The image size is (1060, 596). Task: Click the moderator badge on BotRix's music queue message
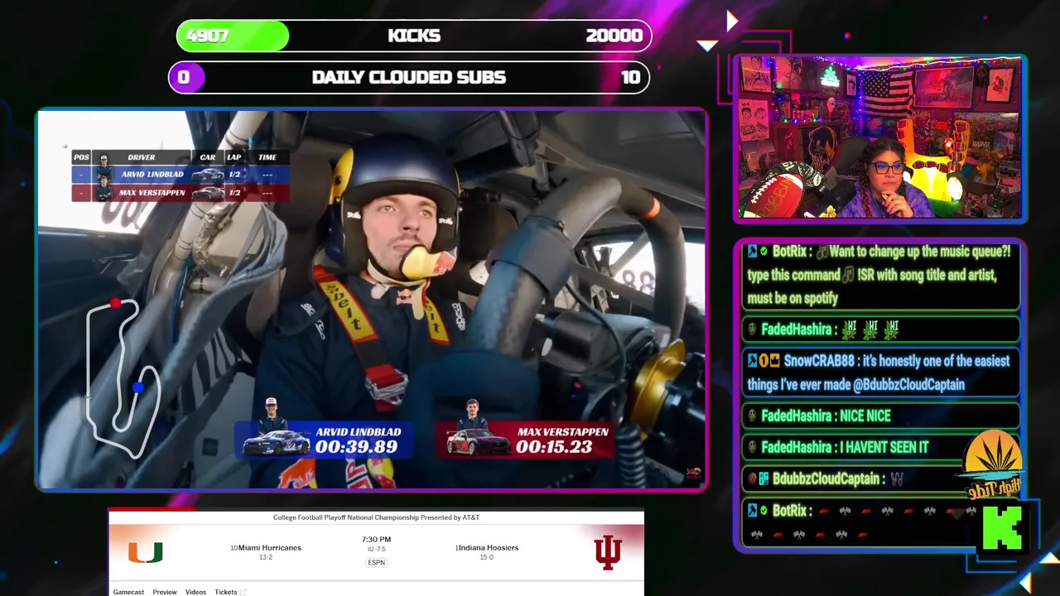(x=752, y=251)
